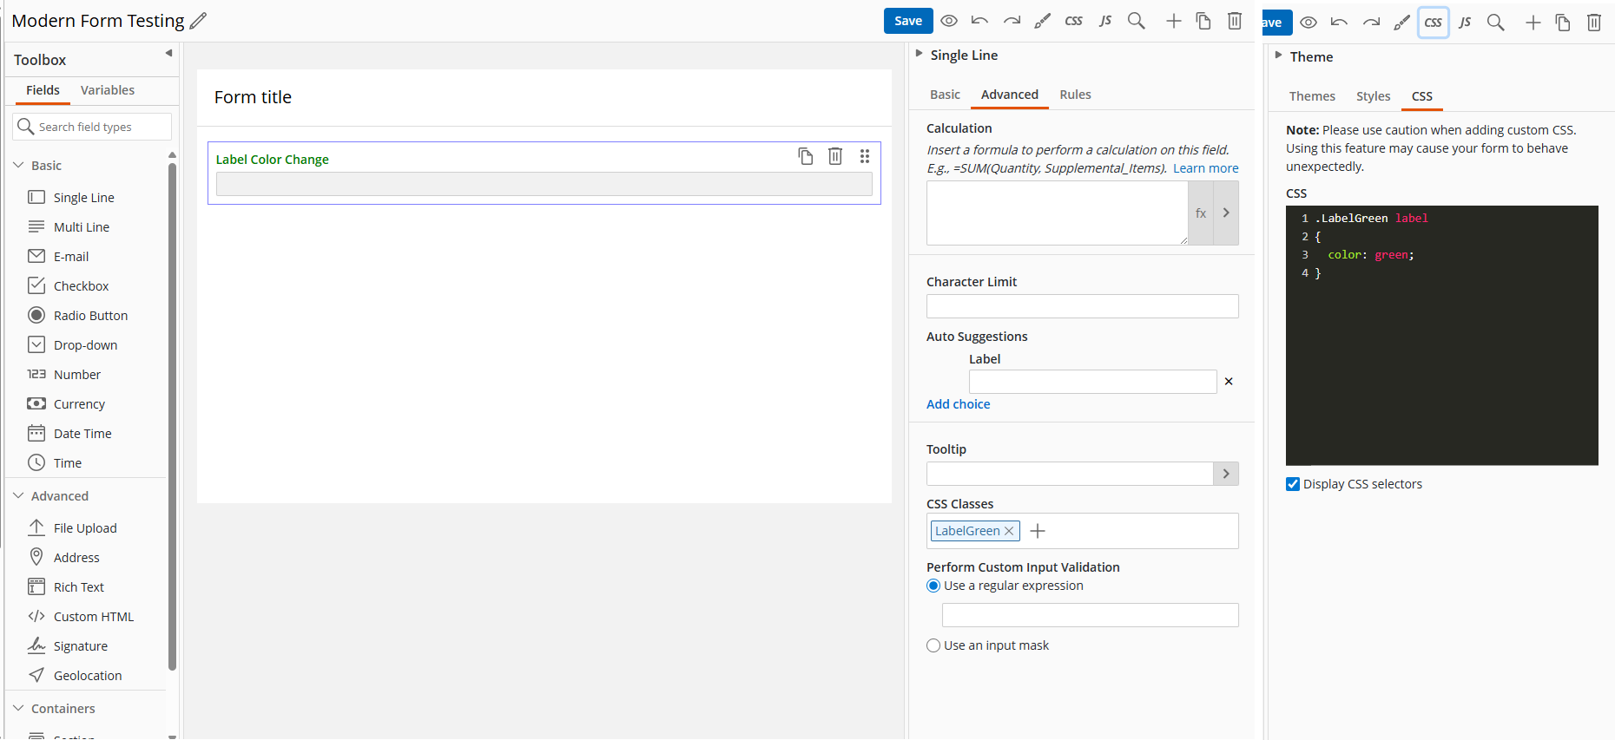Image resolution: width=1615 pixels, height=740 pixels.
Task: Click the undo icon in the right-side toolbar
Action: 1340,23
